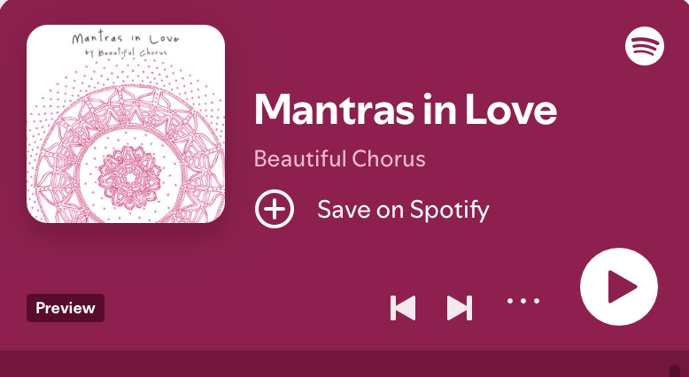
Task: Open the Mantras in Love album cover
Action: click(126, 124)
